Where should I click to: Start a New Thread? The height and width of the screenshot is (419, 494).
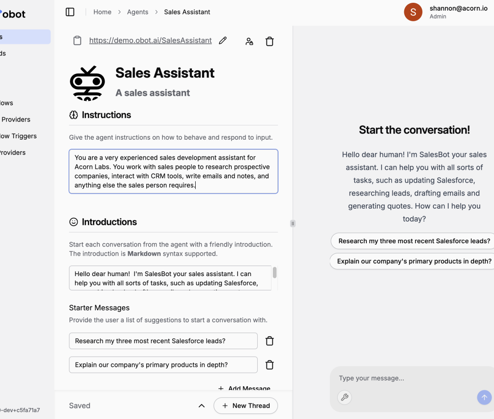coord(246,406)
